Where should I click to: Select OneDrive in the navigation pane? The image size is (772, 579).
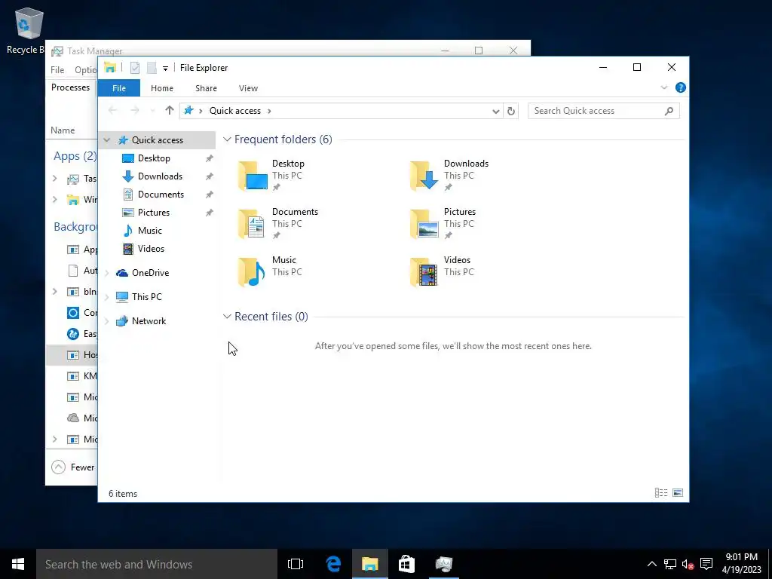(150, 273)
